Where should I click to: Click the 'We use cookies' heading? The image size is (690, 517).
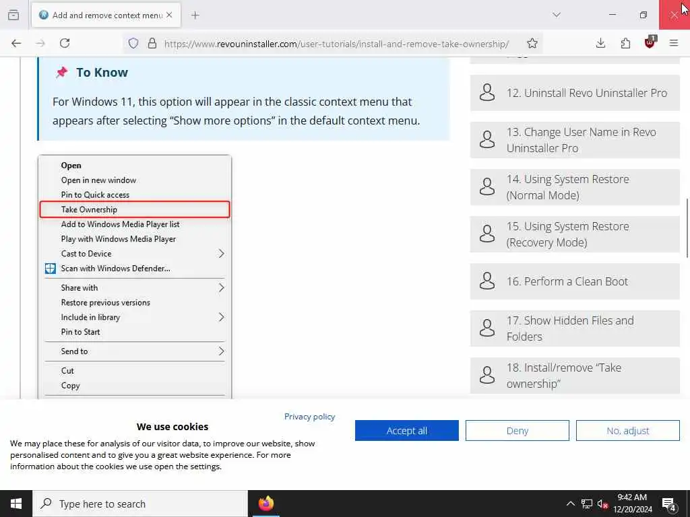point(172,426)
